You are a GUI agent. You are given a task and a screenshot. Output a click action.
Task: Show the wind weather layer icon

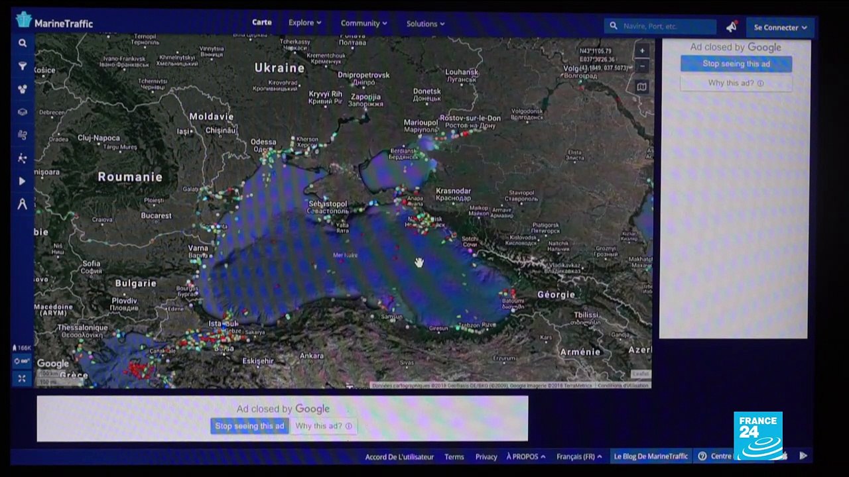[23, 135]
